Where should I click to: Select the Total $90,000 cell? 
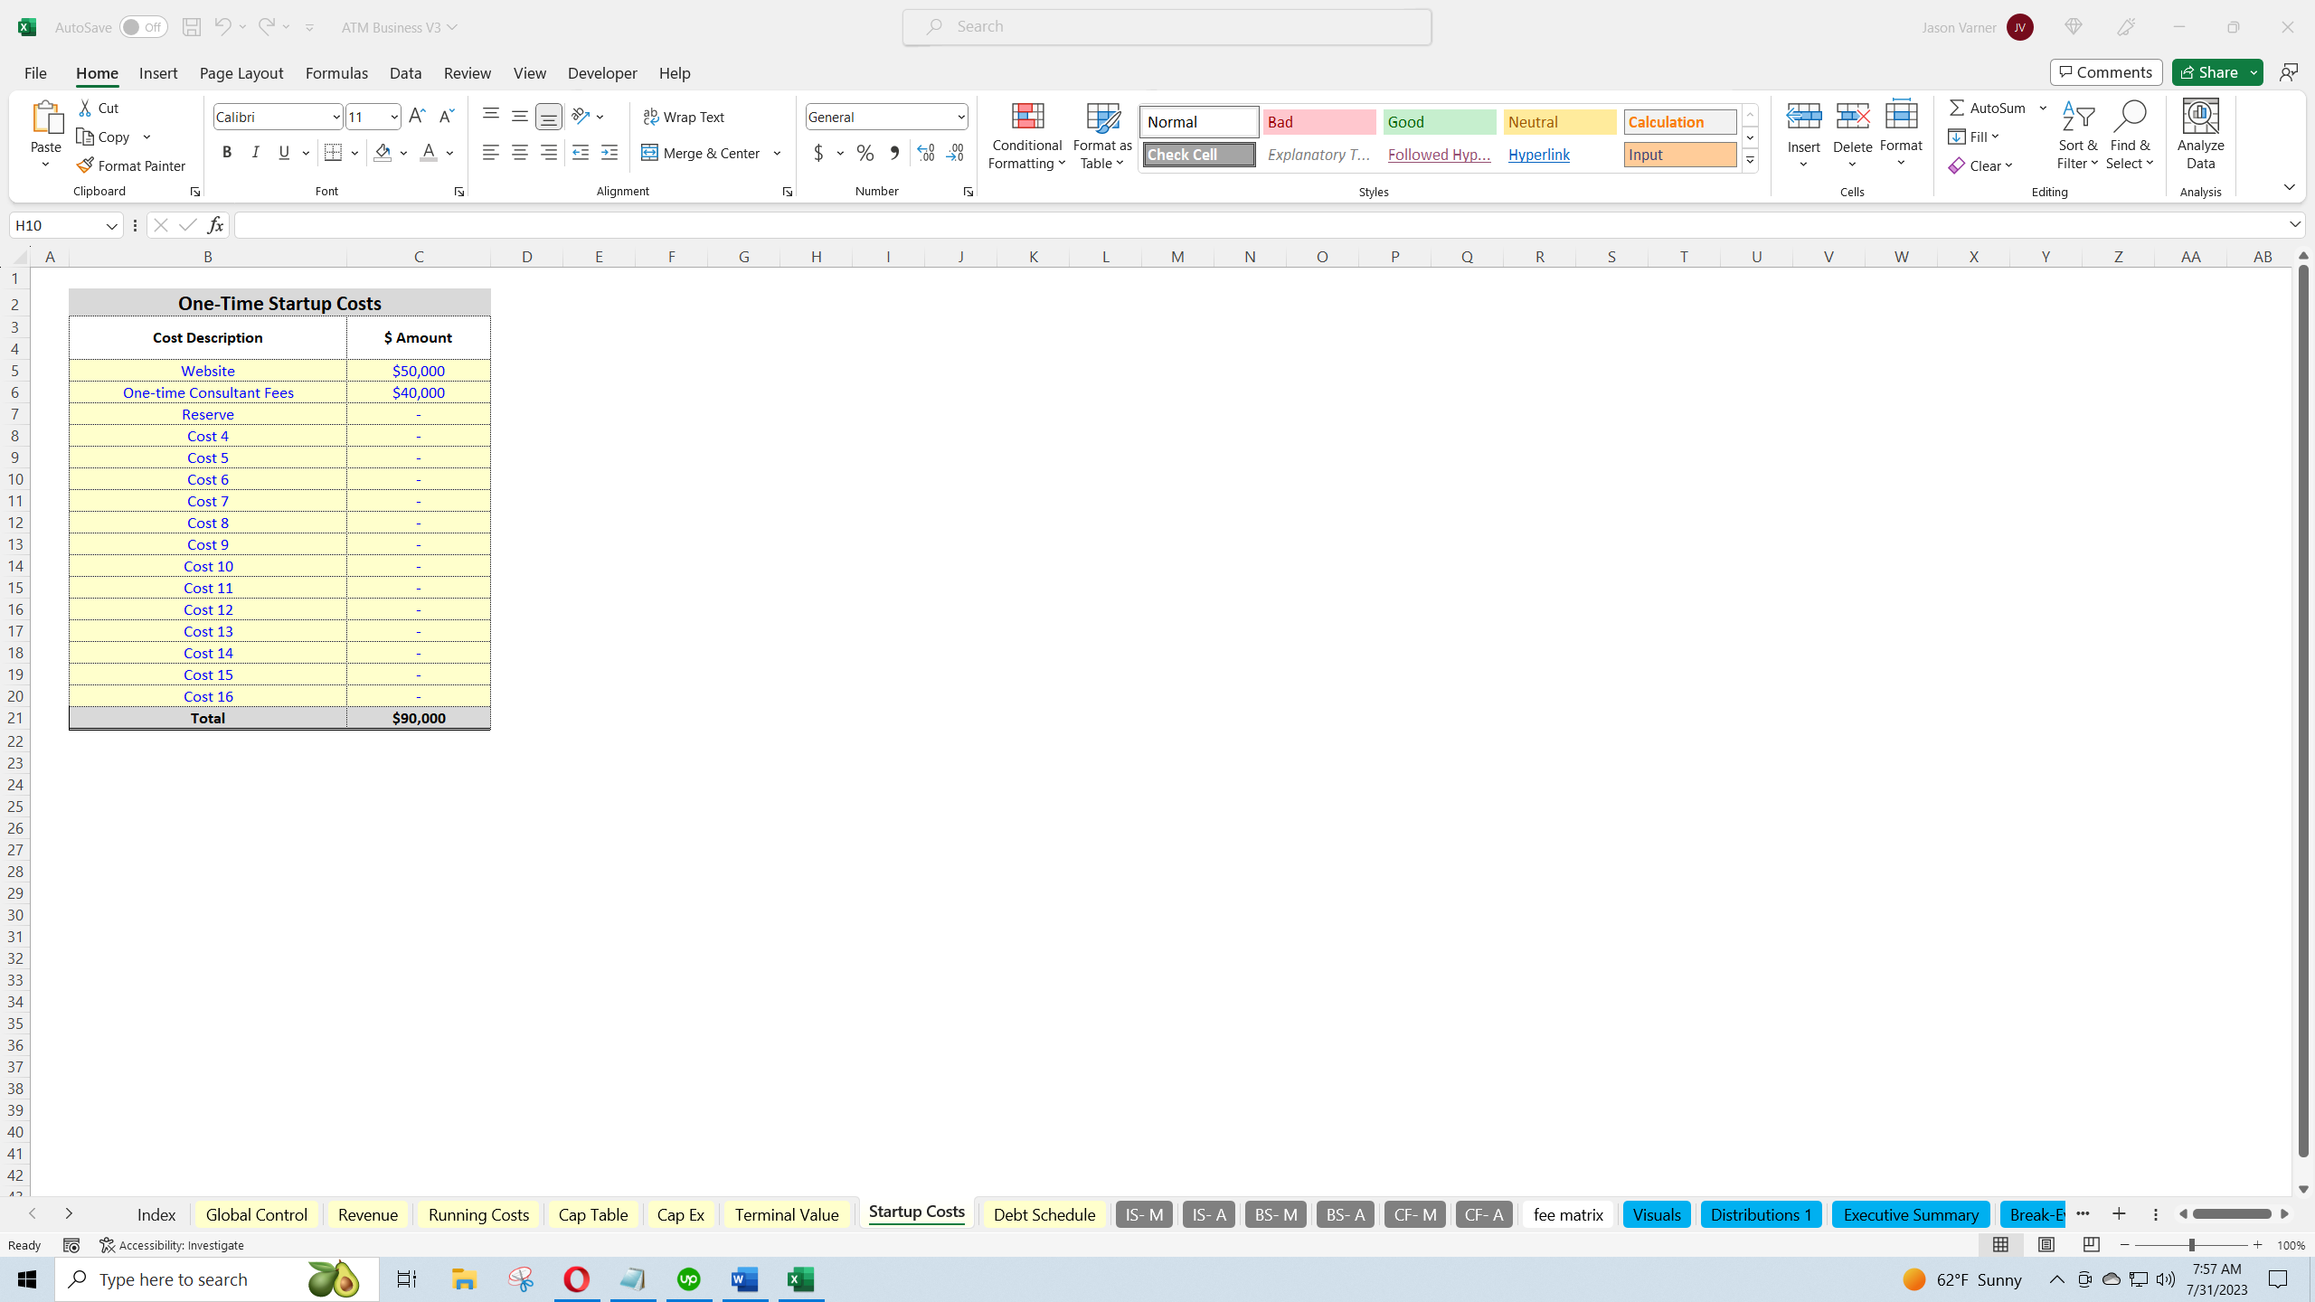(x=419, y=718)
